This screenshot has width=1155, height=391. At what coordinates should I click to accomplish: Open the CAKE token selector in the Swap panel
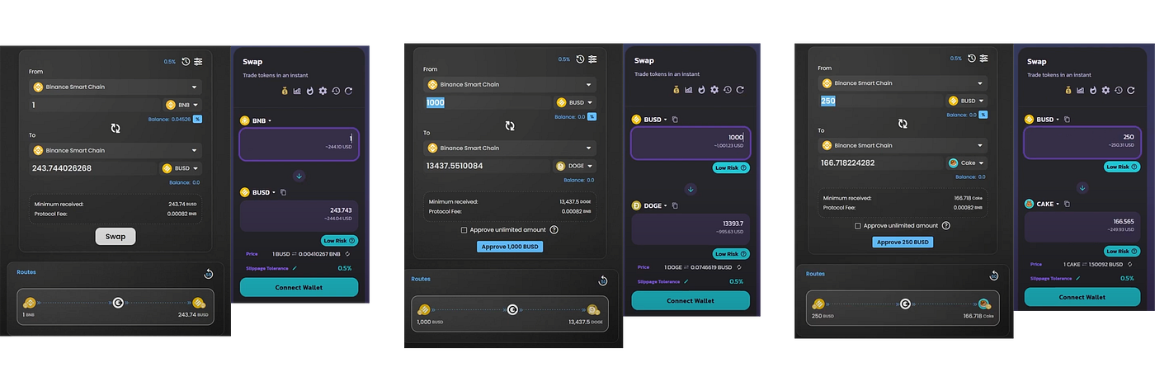[1042, 204]
